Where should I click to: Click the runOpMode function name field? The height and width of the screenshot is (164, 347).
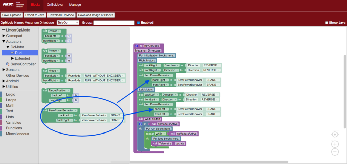(x=151, y=46)
